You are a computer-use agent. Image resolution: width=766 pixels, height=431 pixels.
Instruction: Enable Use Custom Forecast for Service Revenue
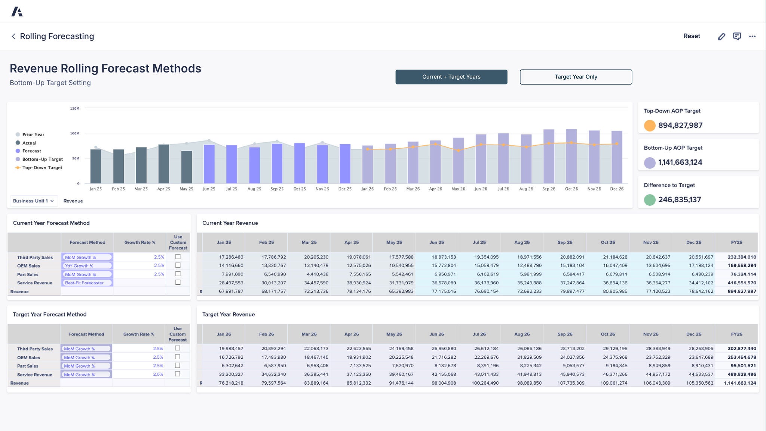pyautogui.click(x=178, y=282)
